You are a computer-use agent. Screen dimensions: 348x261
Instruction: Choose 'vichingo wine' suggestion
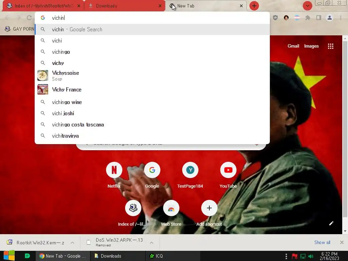pos(152,102)
